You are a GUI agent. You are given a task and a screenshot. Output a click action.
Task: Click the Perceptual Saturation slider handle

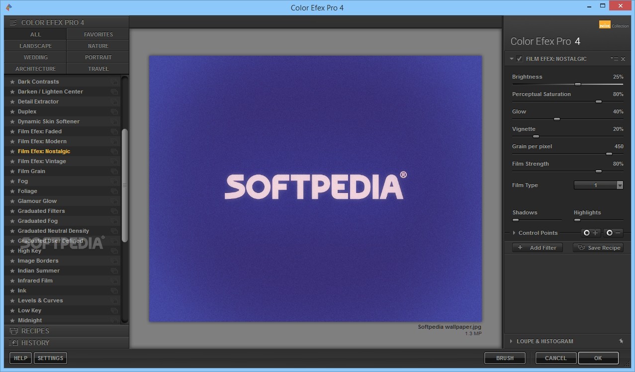[x=599, y=102]
